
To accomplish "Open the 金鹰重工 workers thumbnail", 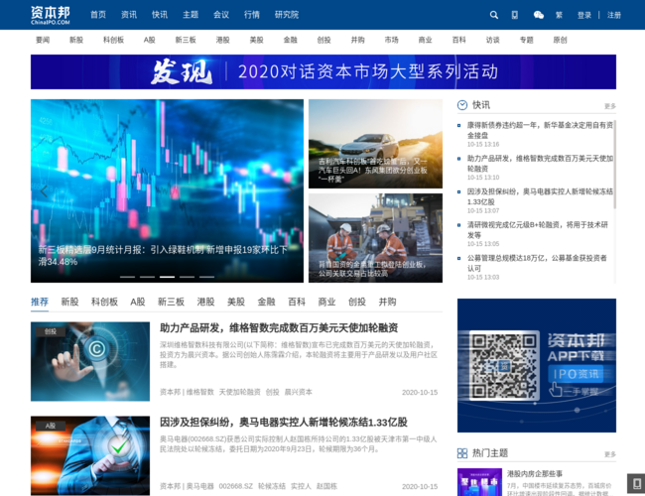I will point(375,238).
